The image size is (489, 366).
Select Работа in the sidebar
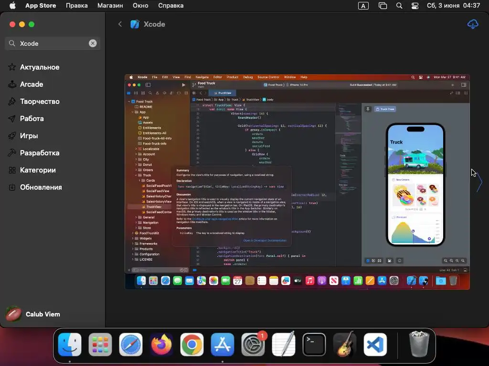[32, 118]
